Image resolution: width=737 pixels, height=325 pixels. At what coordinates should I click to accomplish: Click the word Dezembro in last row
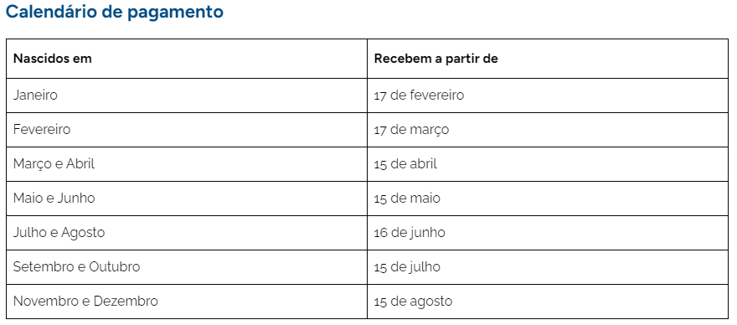pyautogui.click(x=126, y=301)
